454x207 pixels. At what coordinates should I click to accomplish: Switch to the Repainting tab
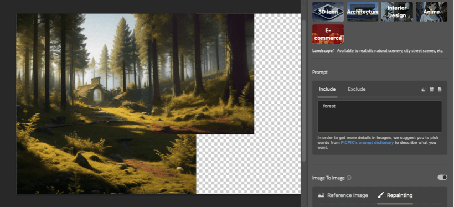click(x=395, y=195)
